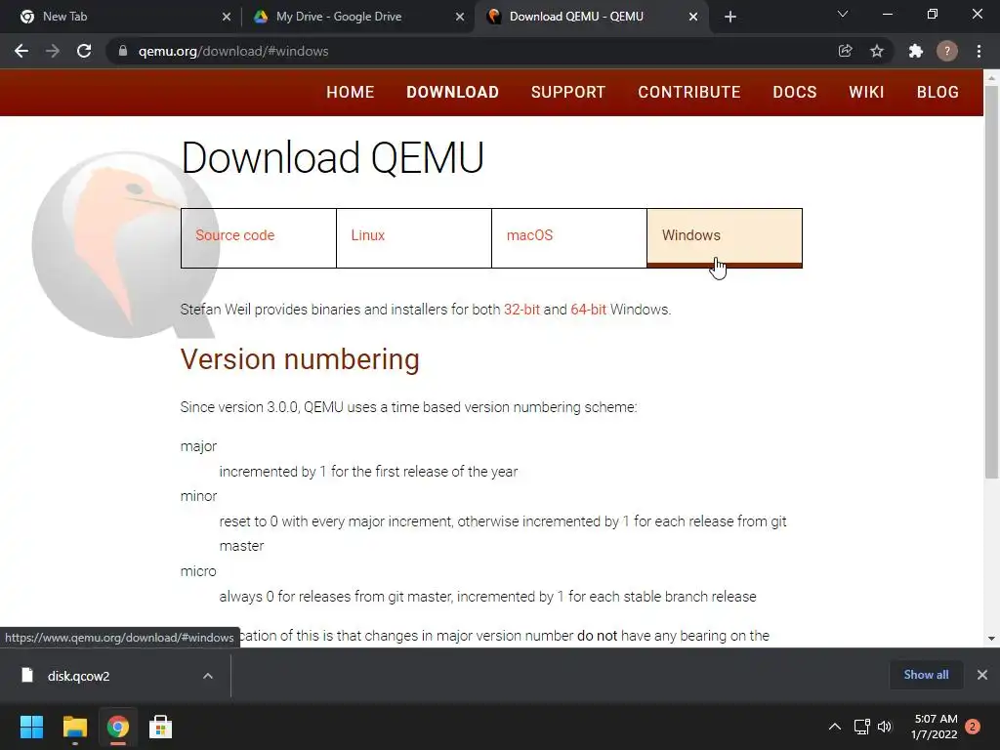Open the 64-bit Windows binaries link
This screenshot has width=1000, height=750.
point(588,310)
